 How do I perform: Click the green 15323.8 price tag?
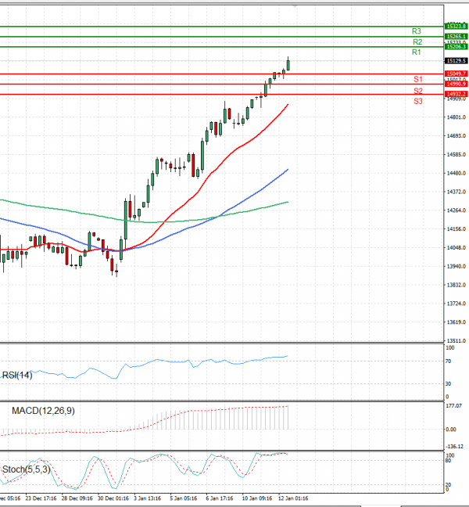point(456,26)
